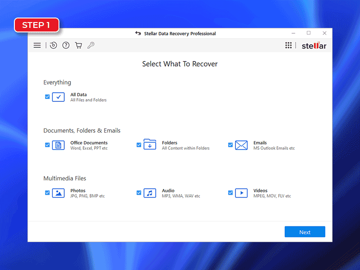Click the 'Select What To Recover' title
Screen dimensions: 360x270
180,64
